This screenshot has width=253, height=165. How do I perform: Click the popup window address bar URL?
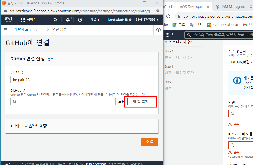pos(81,11)
